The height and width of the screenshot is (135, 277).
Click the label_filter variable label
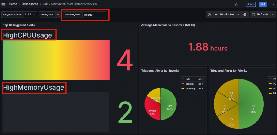(x=47, y=15)
